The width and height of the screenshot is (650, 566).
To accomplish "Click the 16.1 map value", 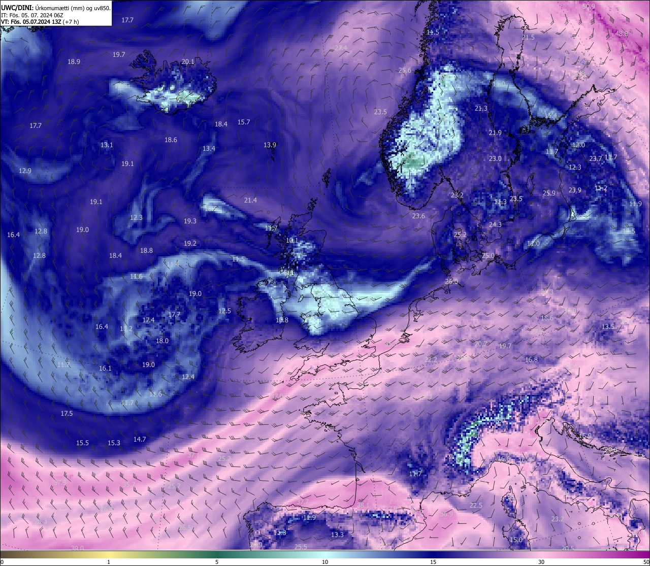I will [105, 368].
